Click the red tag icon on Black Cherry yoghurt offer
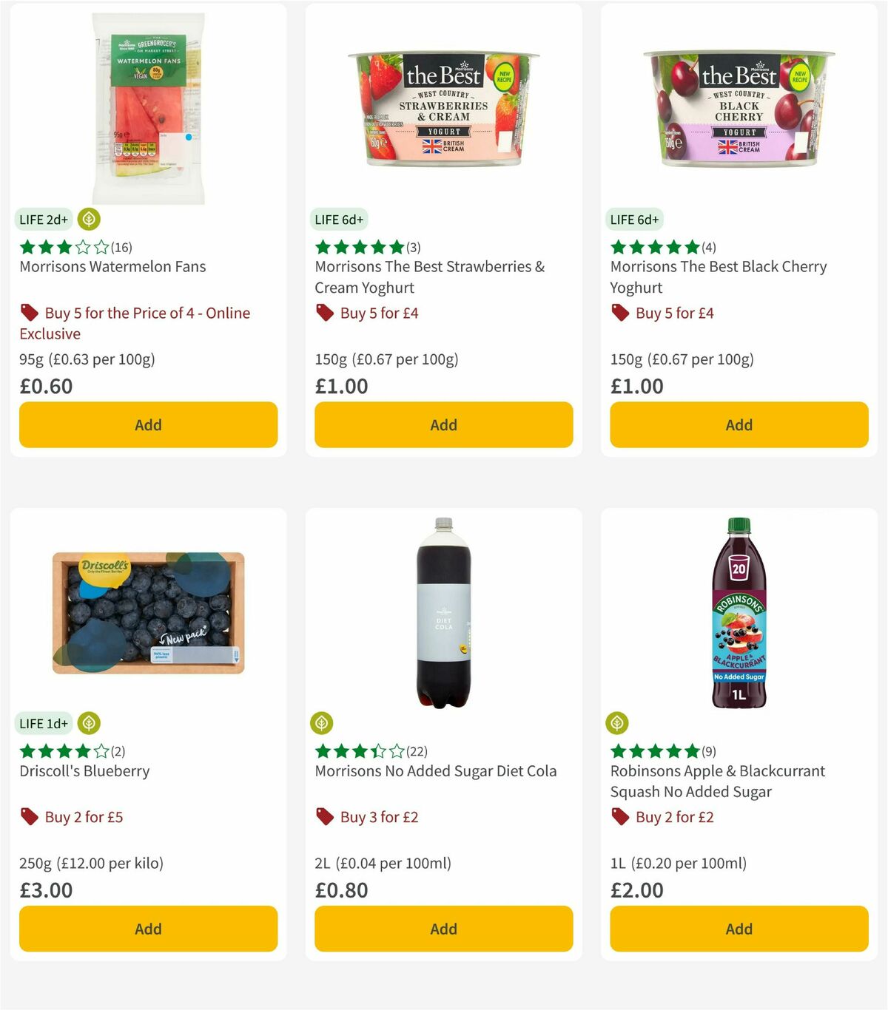The height and width of the screenshot is (1010, 888). click(619, 313)
